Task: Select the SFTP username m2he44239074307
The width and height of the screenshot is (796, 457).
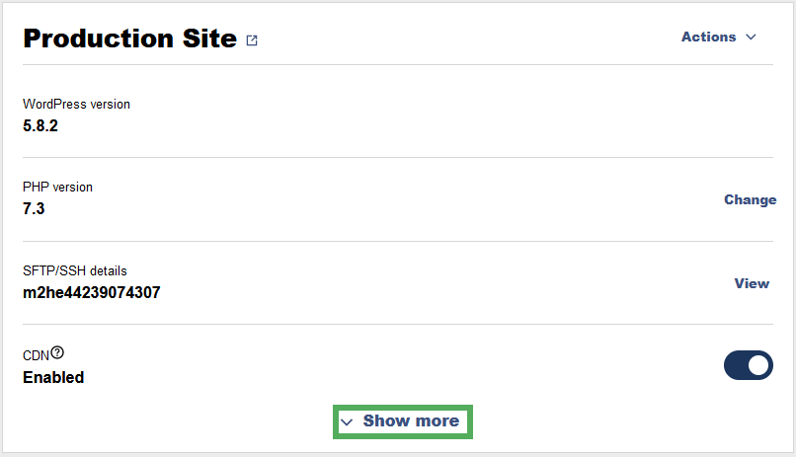Action: tap(92, 293)
